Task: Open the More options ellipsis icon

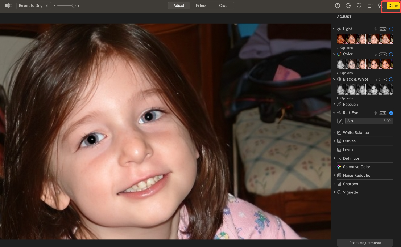Action: [x=348, y=5]
